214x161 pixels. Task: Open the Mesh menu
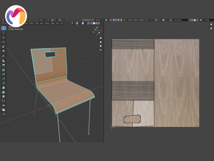coord(41,23)
